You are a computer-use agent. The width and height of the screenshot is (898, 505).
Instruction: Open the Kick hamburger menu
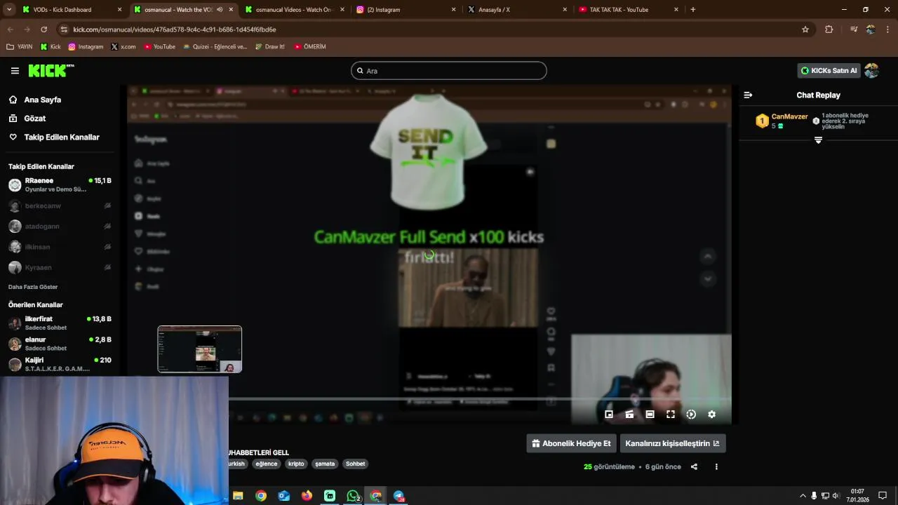[15, 71]
